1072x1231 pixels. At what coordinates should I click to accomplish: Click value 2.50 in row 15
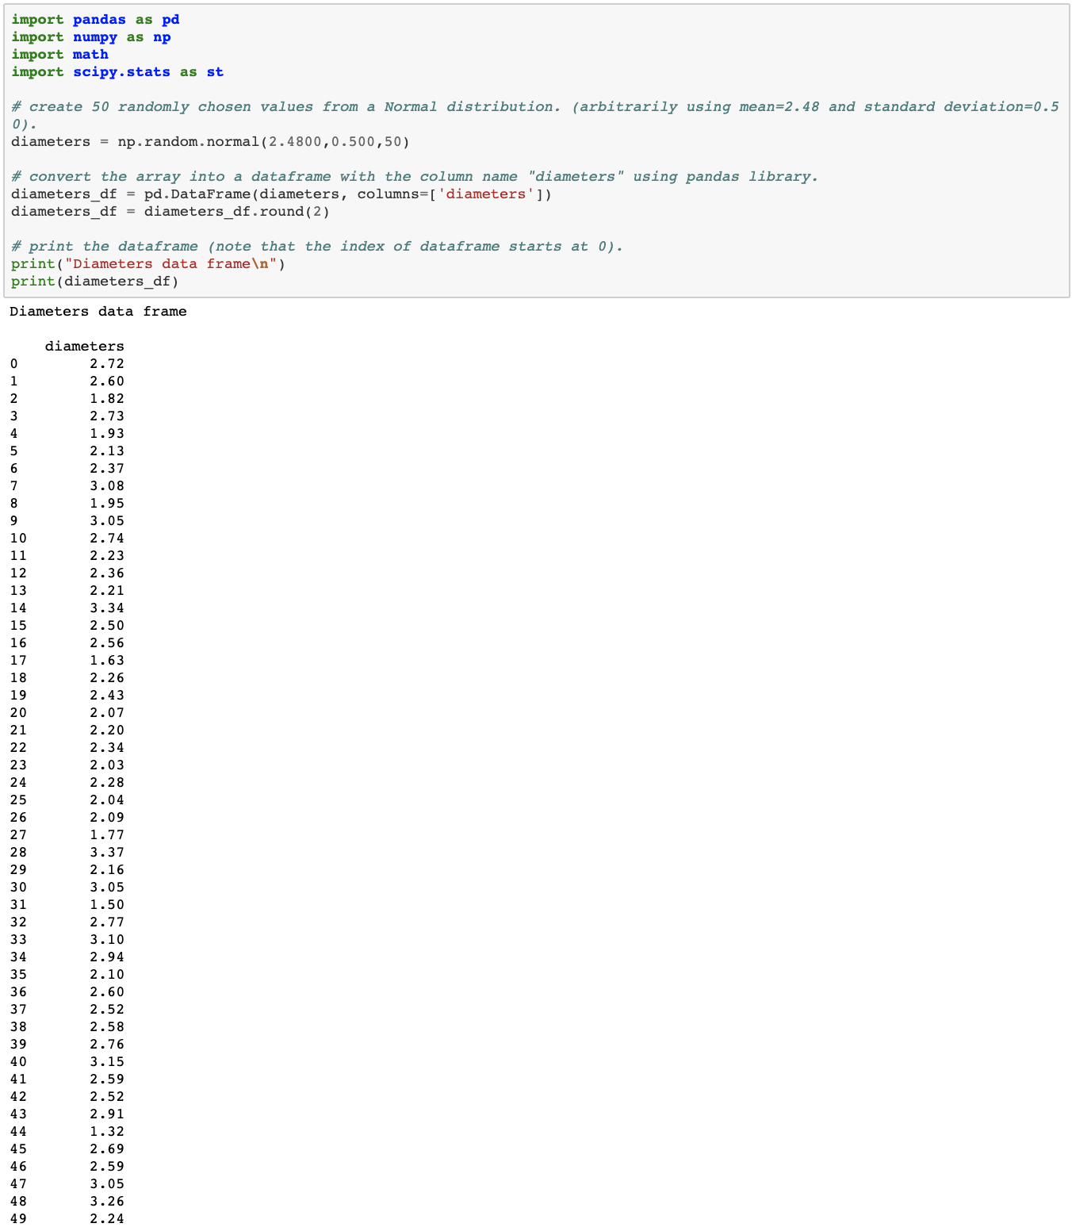[107, 626]
